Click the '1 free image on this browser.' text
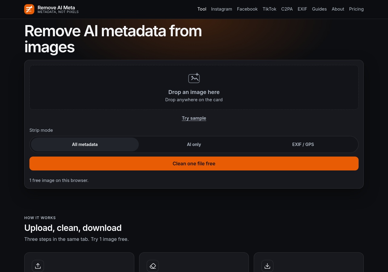This screenshot has width=388, height=272. (59, 180)
